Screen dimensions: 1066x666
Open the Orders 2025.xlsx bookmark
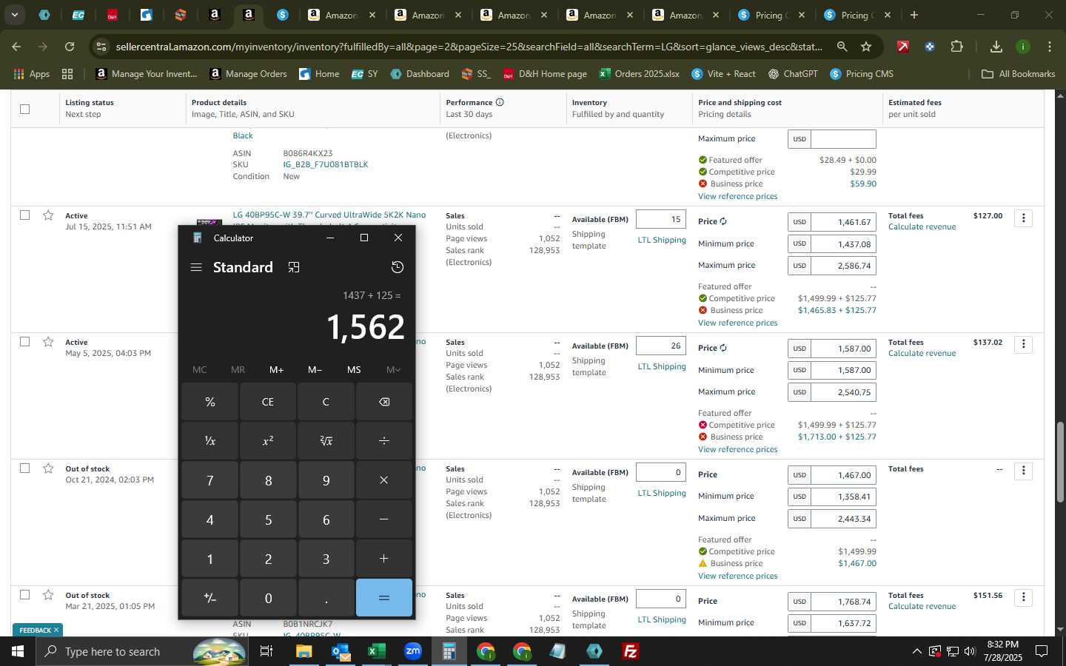(640, 74)
